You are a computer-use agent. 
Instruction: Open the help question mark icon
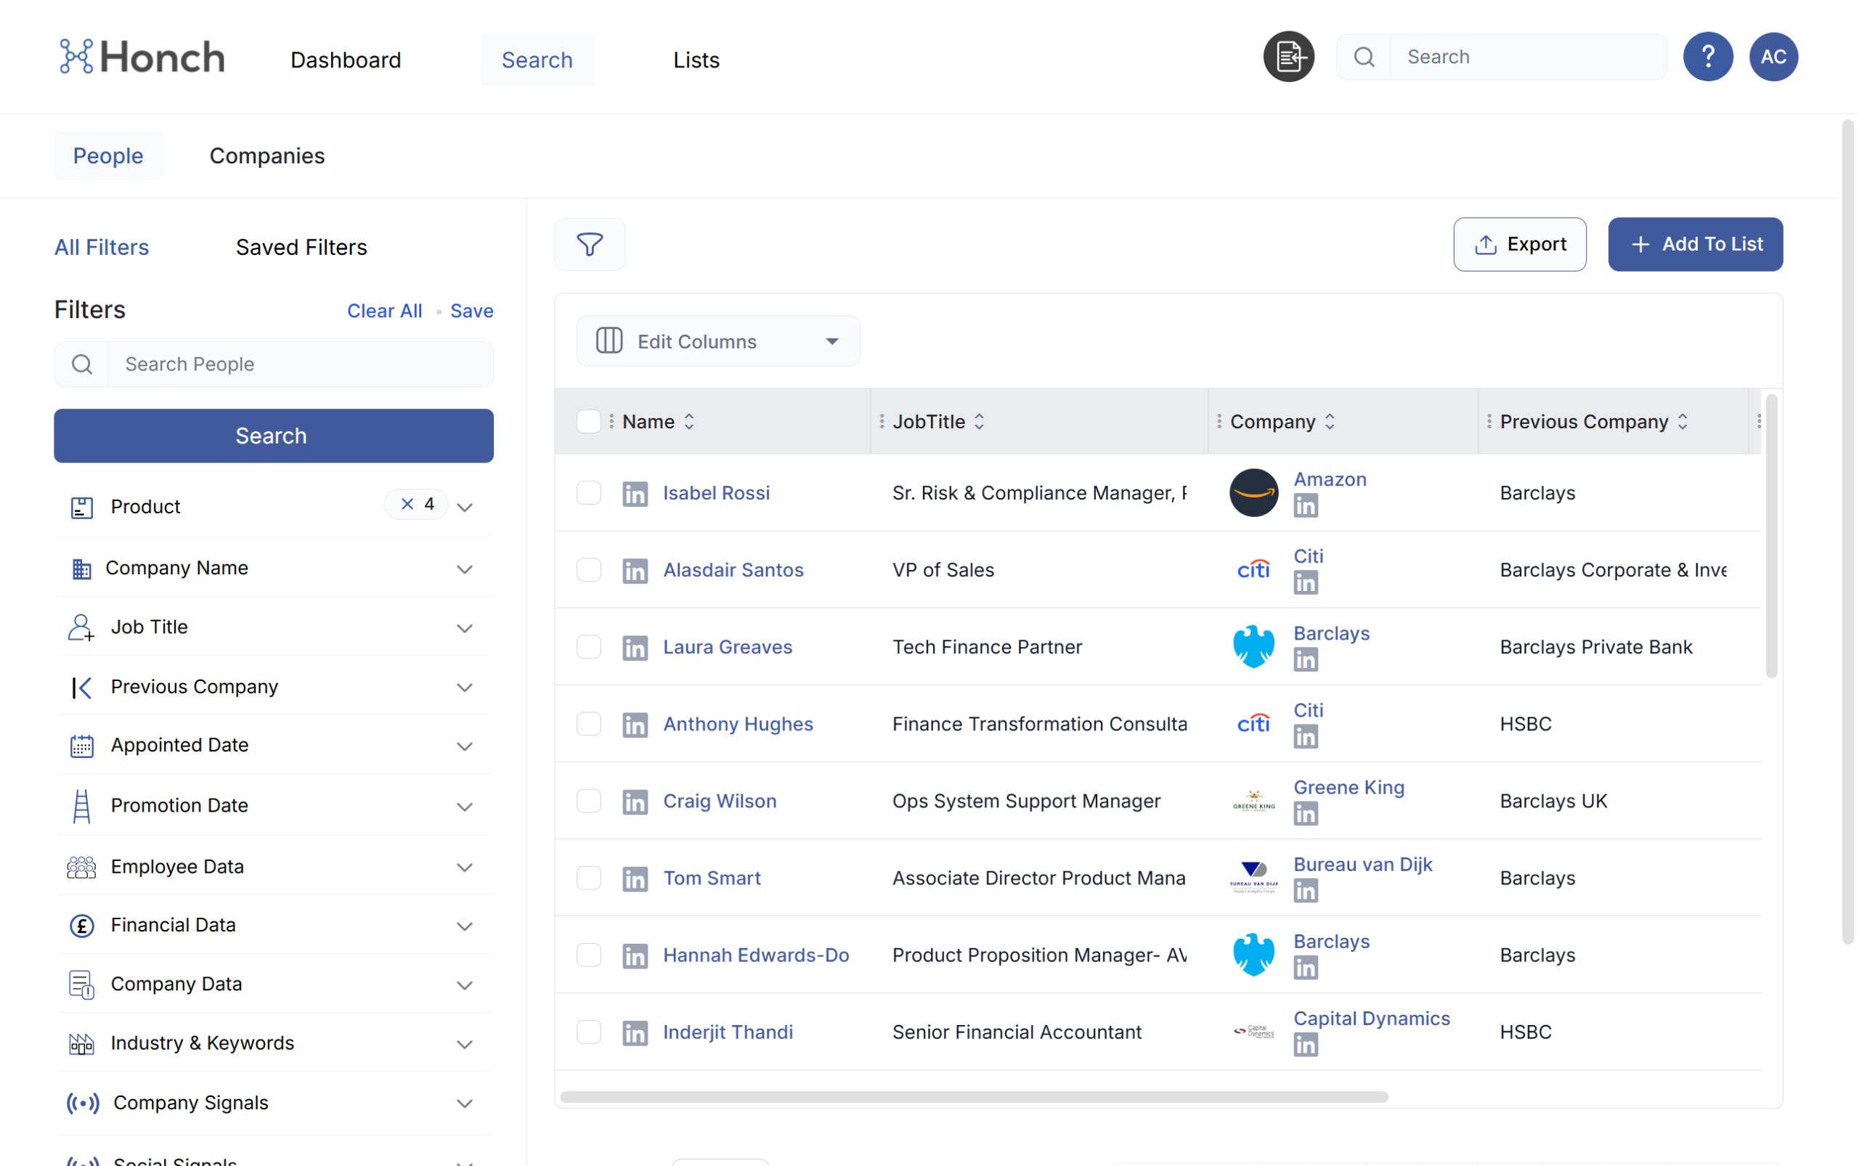coord(1707,57)
